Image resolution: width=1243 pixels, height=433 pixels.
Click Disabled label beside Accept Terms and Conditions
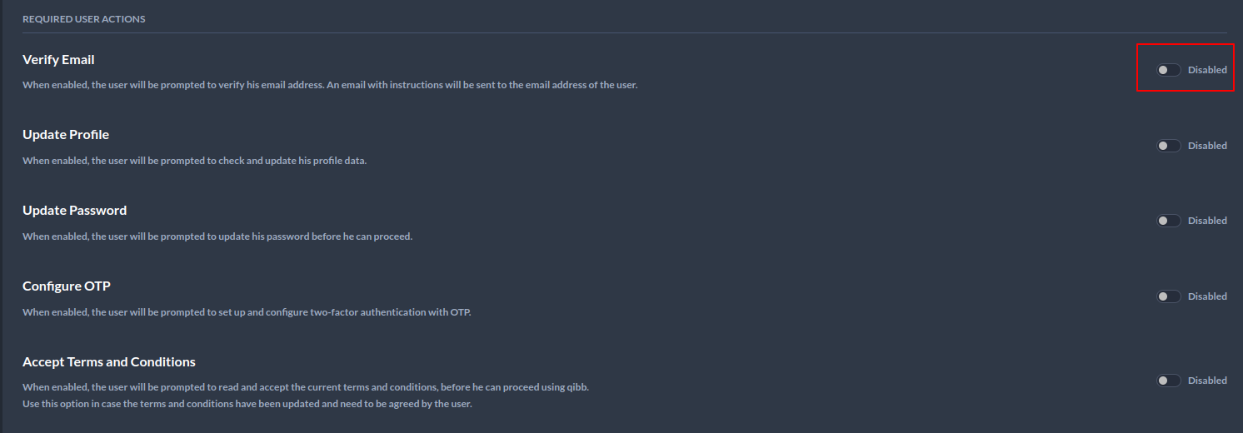click(x=1207, y=381)
